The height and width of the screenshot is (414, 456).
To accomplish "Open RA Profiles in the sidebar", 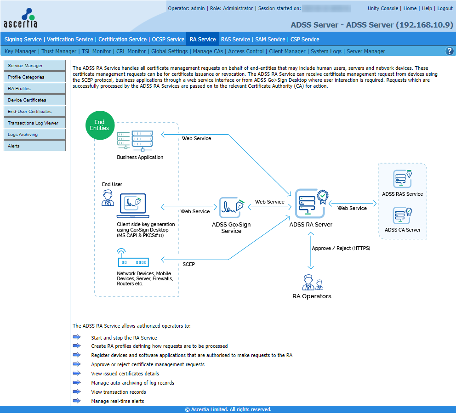I will (x=34, y=89).
